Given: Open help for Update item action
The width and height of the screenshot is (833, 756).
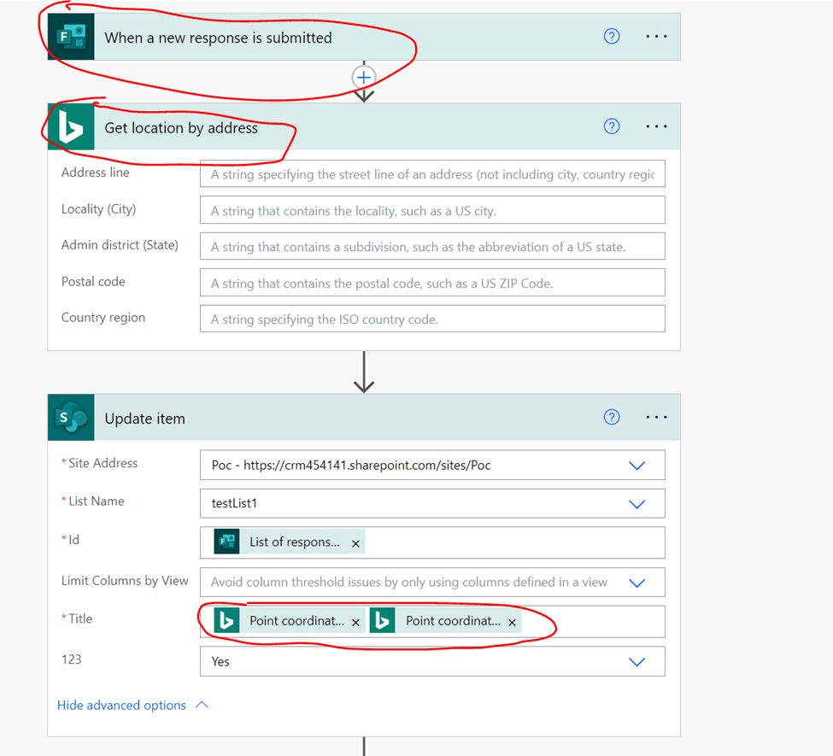Looking at the screenshot, I should [x=612, y=417].
